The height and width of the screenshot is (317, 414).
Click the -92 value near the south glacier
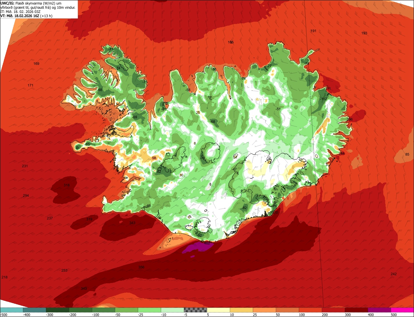(x=199, y=235)
